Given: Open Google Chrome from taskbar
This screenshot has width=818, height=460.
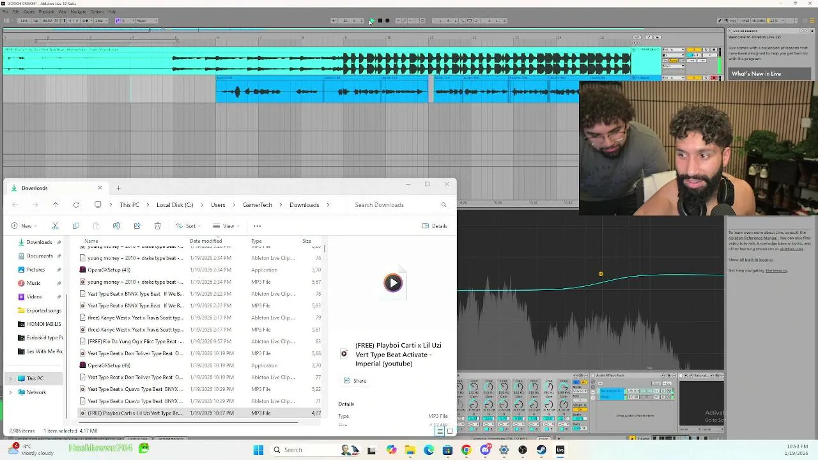Looking at the screenshot, I should pos(466,450).
